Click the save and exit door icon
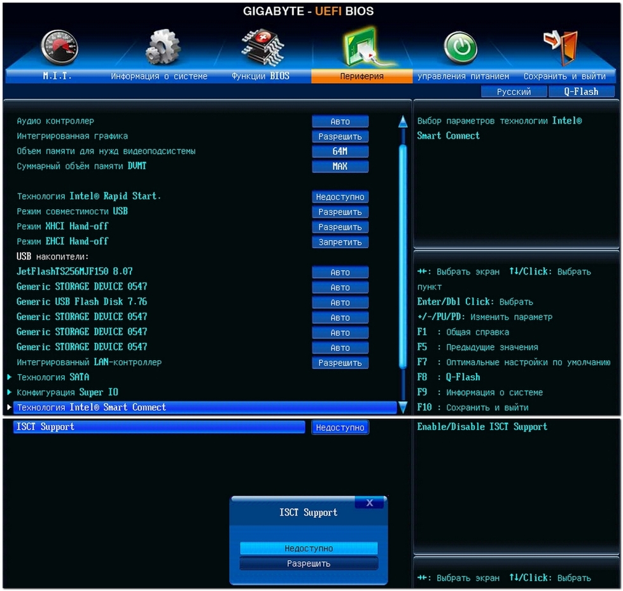623x591 pixels. coord(561,46)
